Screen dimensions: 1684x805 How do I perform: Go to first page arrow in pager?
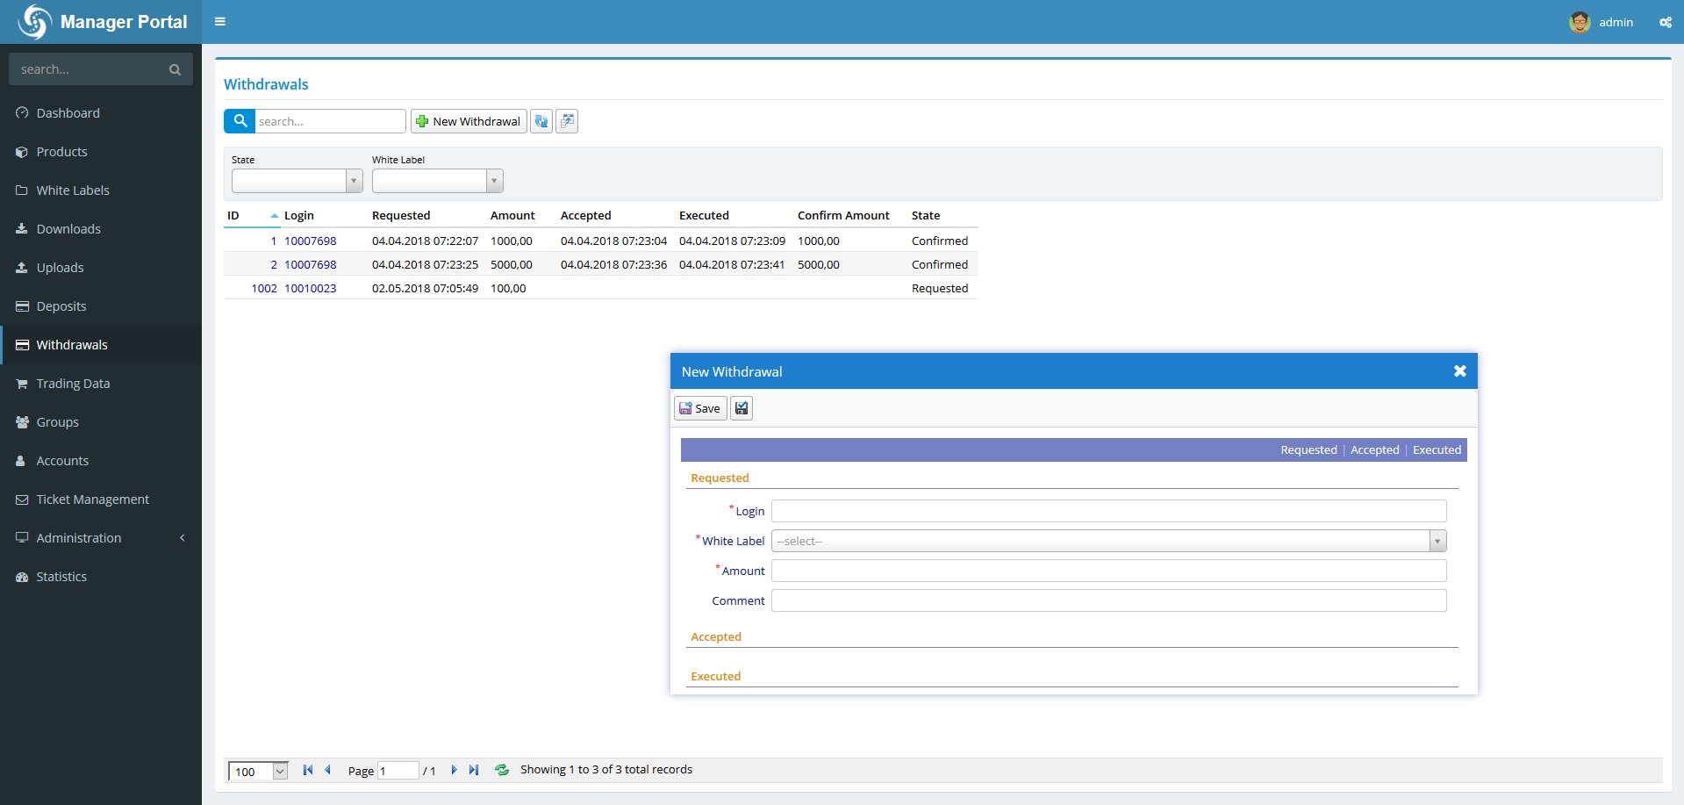[307, 770]
